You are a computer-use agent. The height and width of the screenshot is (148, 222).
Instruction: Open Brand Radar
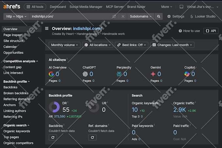[136, 7]
